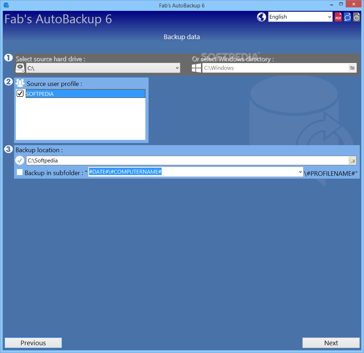
Task: Open the English language dropdown
Action: 300,17
